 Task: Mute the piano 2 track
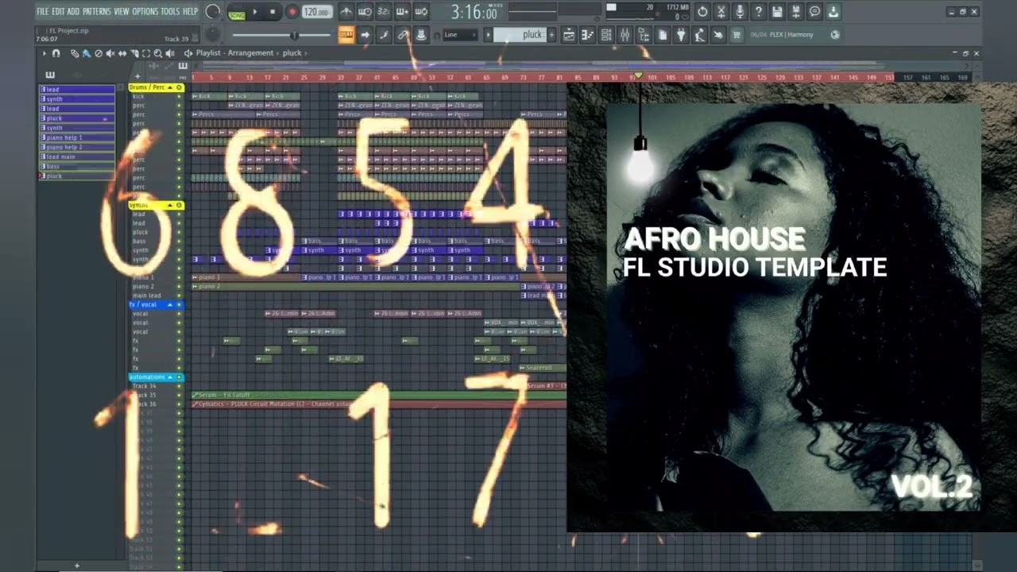179,286
